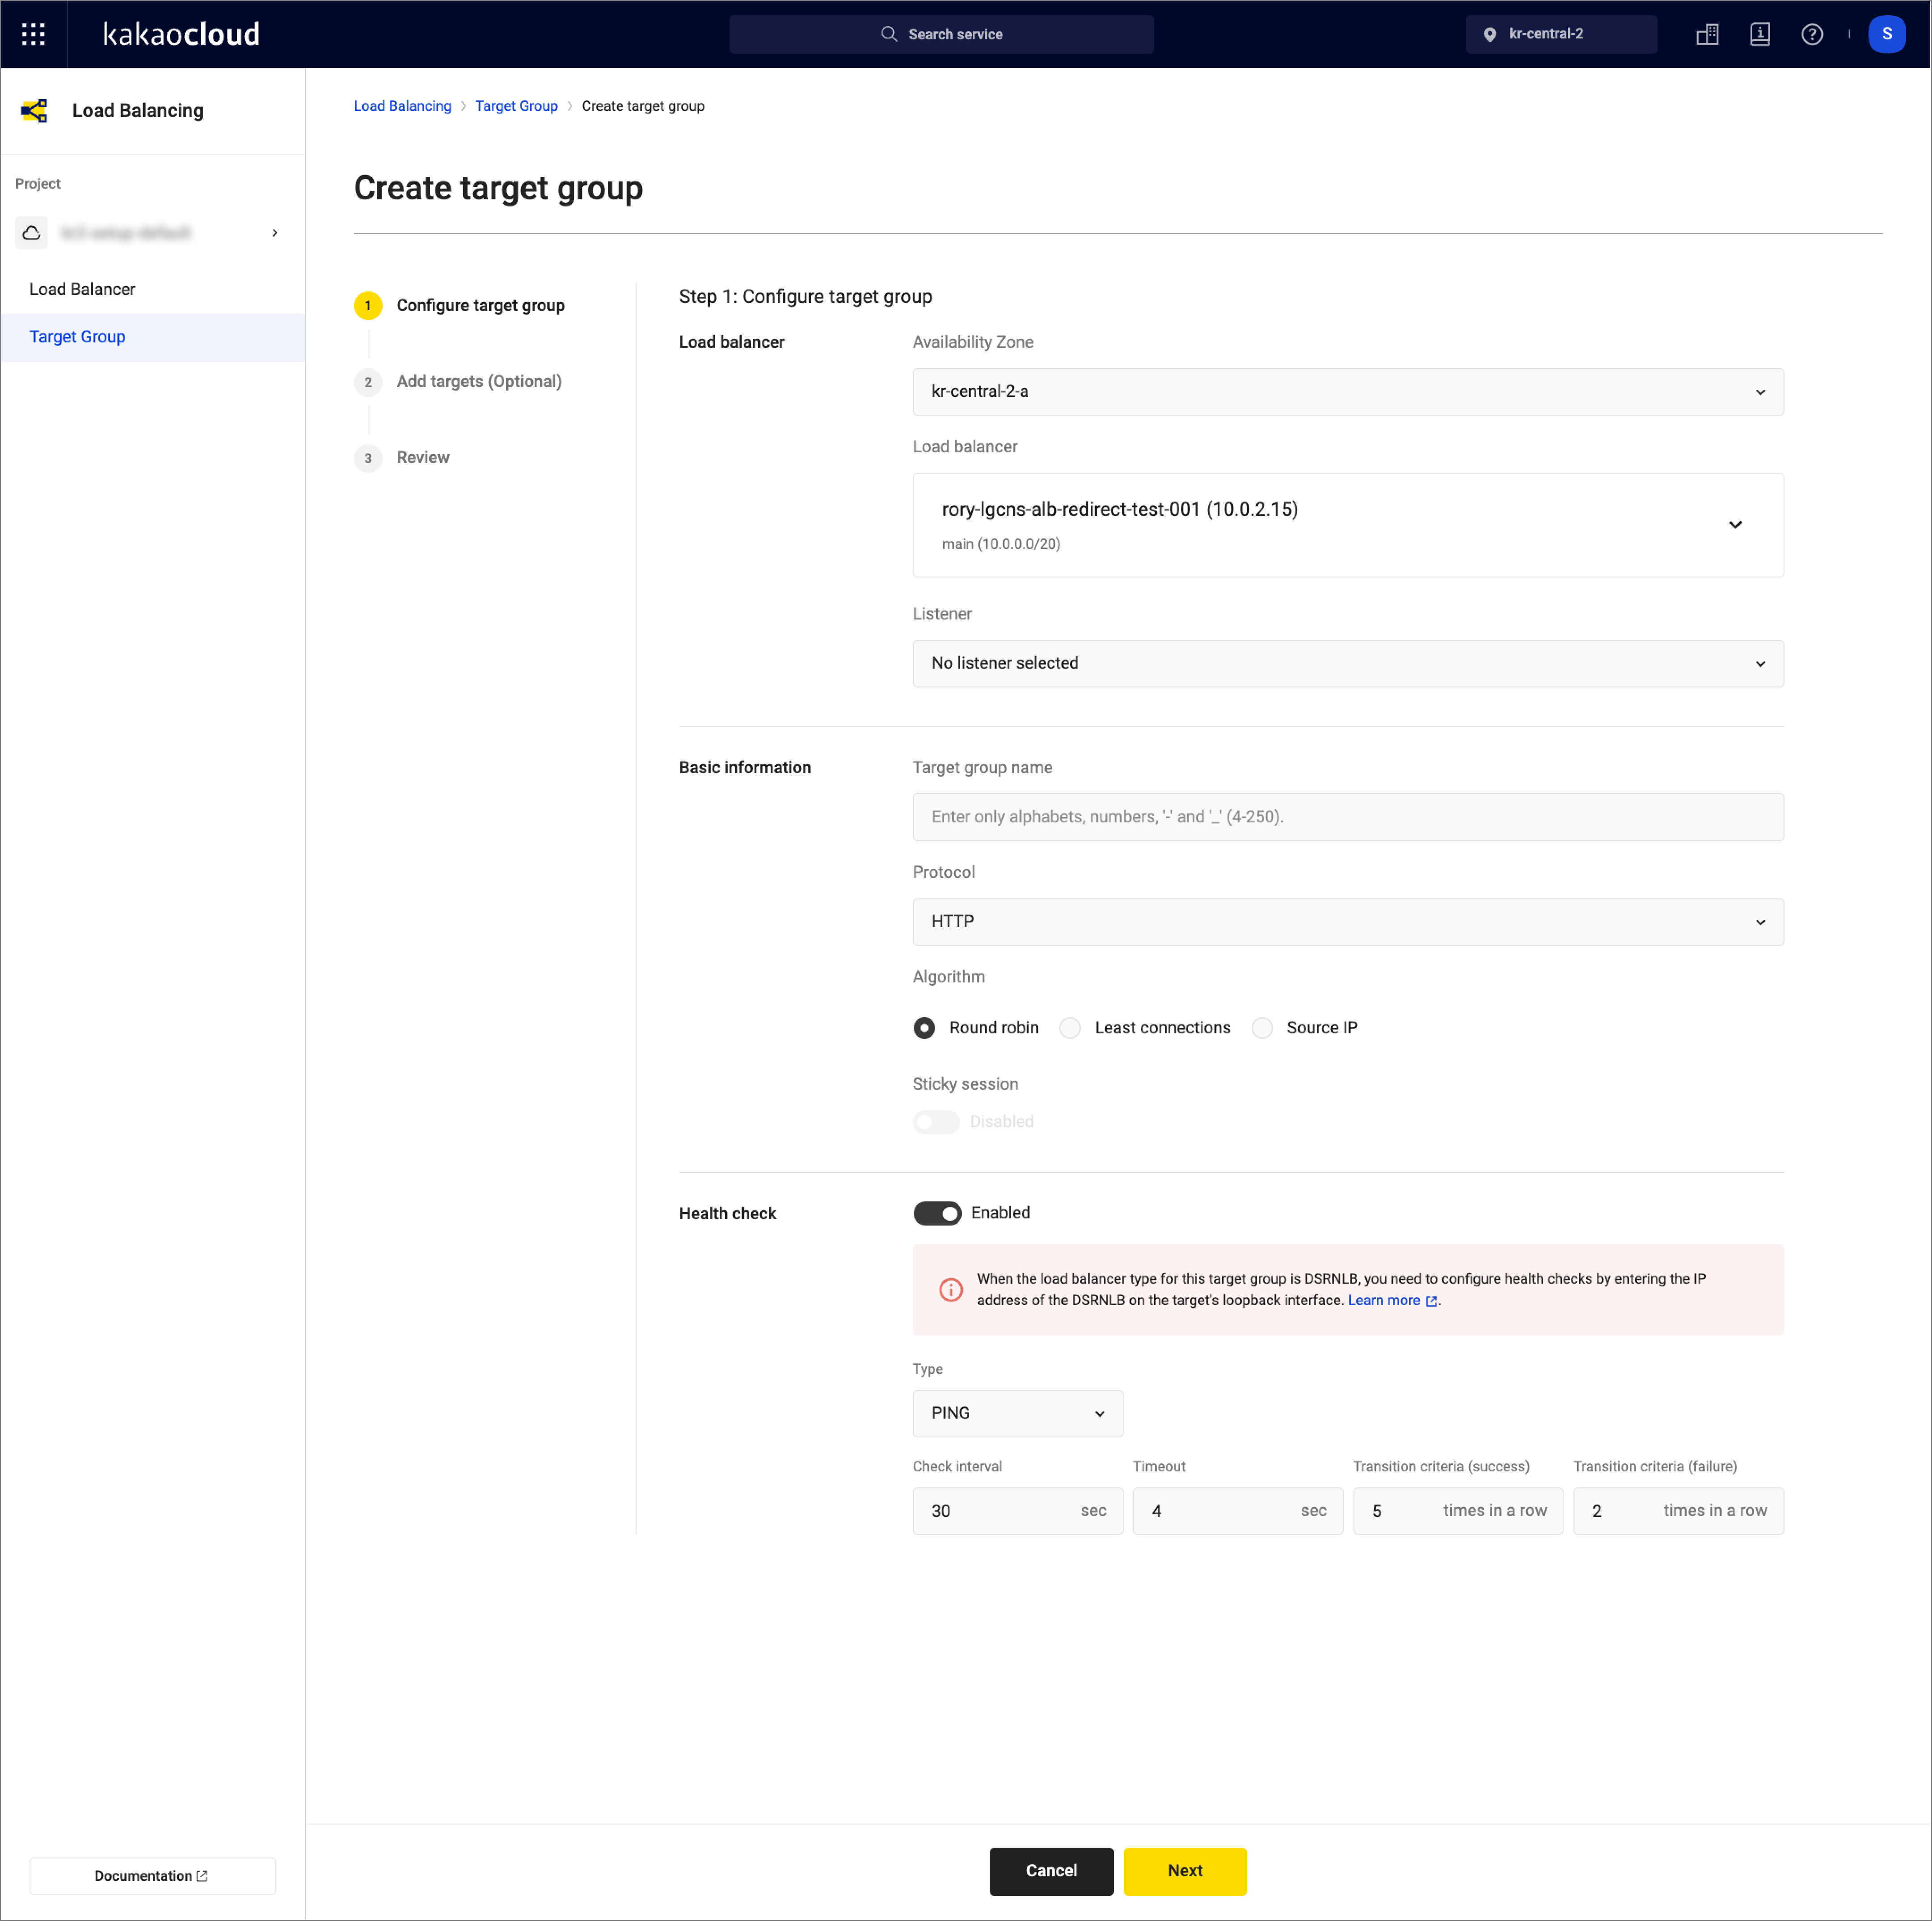Select Round robin algorithm
This screenshot has height=1921, width=1932.
click(x=924, y=1028)
